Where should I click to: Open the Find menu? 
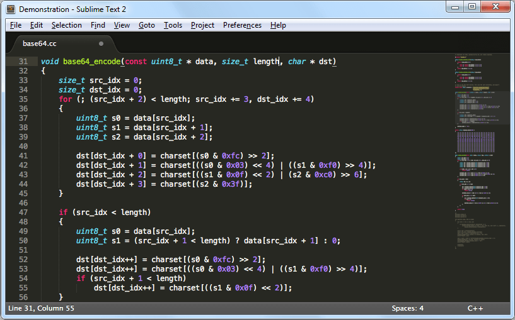point(98,25)
